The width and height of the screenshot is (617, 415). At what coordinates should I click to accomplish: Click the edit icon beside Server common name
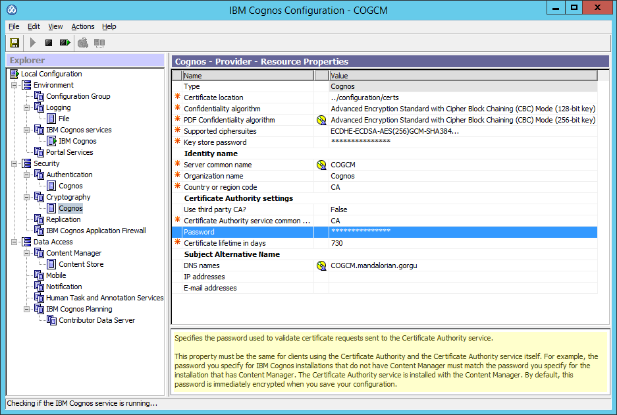tap(321, 165)
